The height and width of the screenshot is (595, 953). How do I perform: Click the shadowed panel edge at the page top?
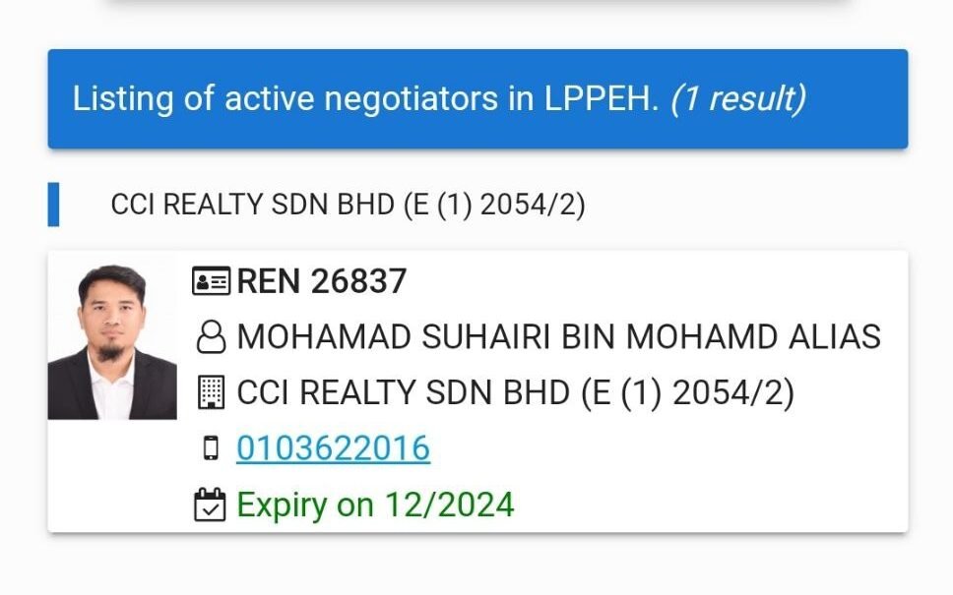click(477, 4)
